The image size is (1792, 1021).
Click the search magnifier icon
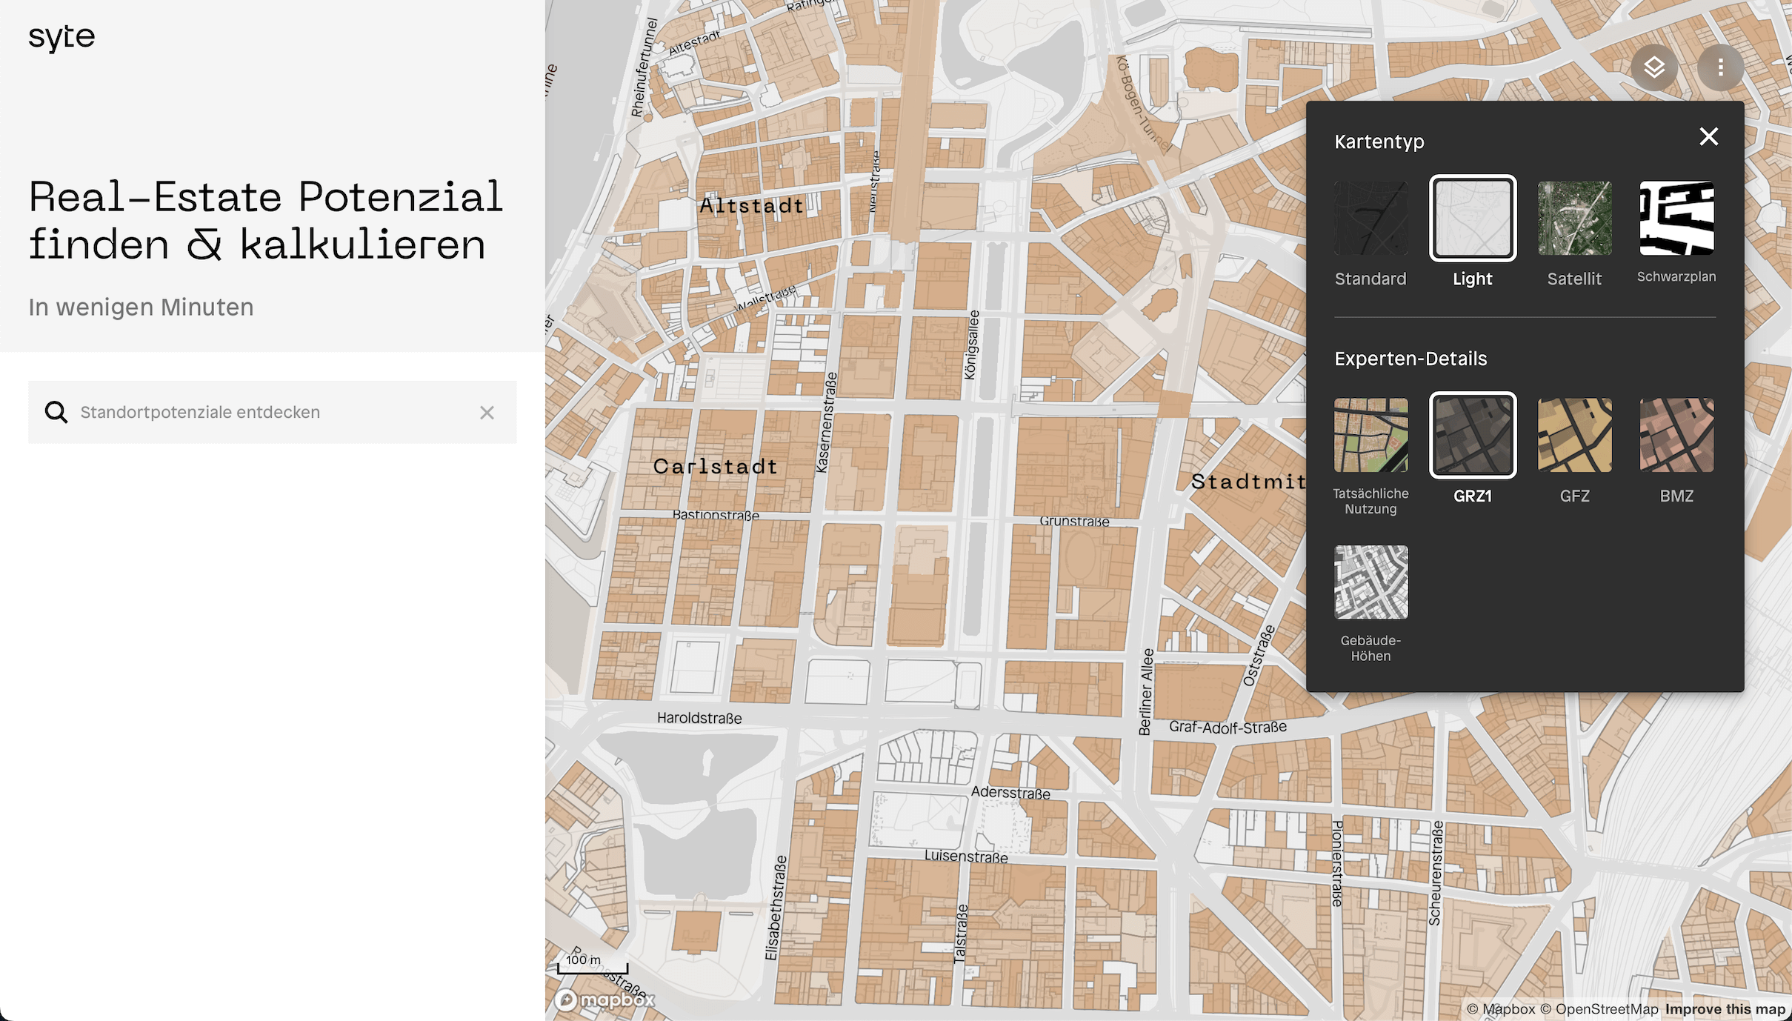56,412
